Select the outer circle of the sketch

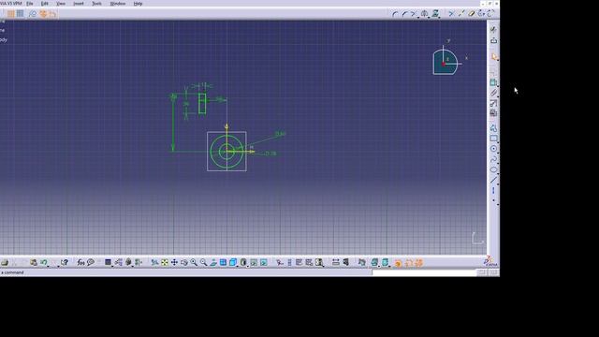coord(226,152)
